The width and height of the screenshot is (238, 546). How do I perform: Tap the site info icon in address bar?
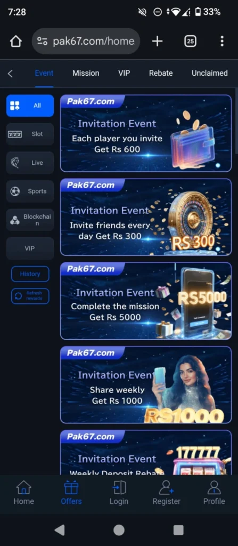(x=43, y=42)
